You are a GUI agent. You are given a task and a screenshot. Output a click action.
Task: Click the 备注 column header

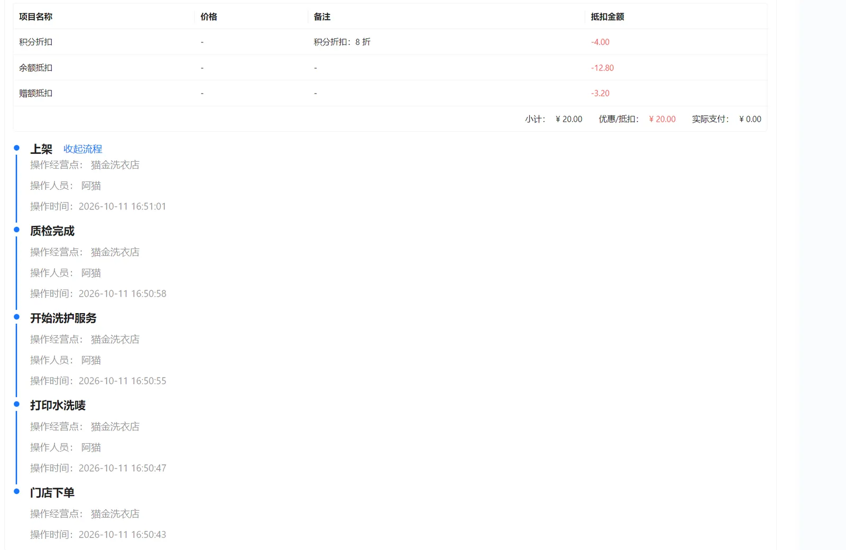(322, 16)
